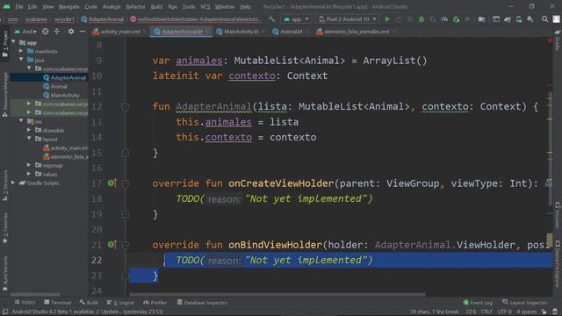Viewport: 562px width, 316px height.
Task: Click the UTF-8 encoding in status bar
Action: click(504, 312)
